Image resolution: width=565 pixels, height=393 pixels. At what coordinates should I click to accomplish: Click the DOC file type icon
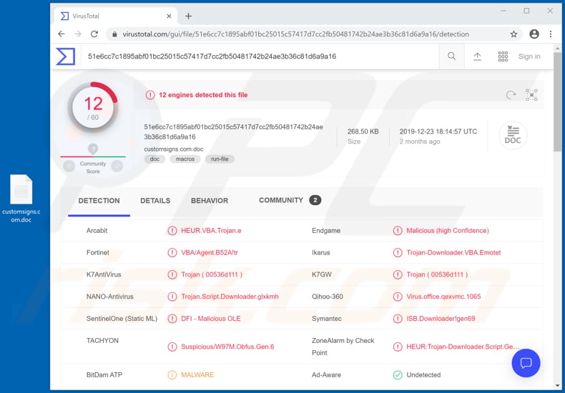tap(513, 135)
